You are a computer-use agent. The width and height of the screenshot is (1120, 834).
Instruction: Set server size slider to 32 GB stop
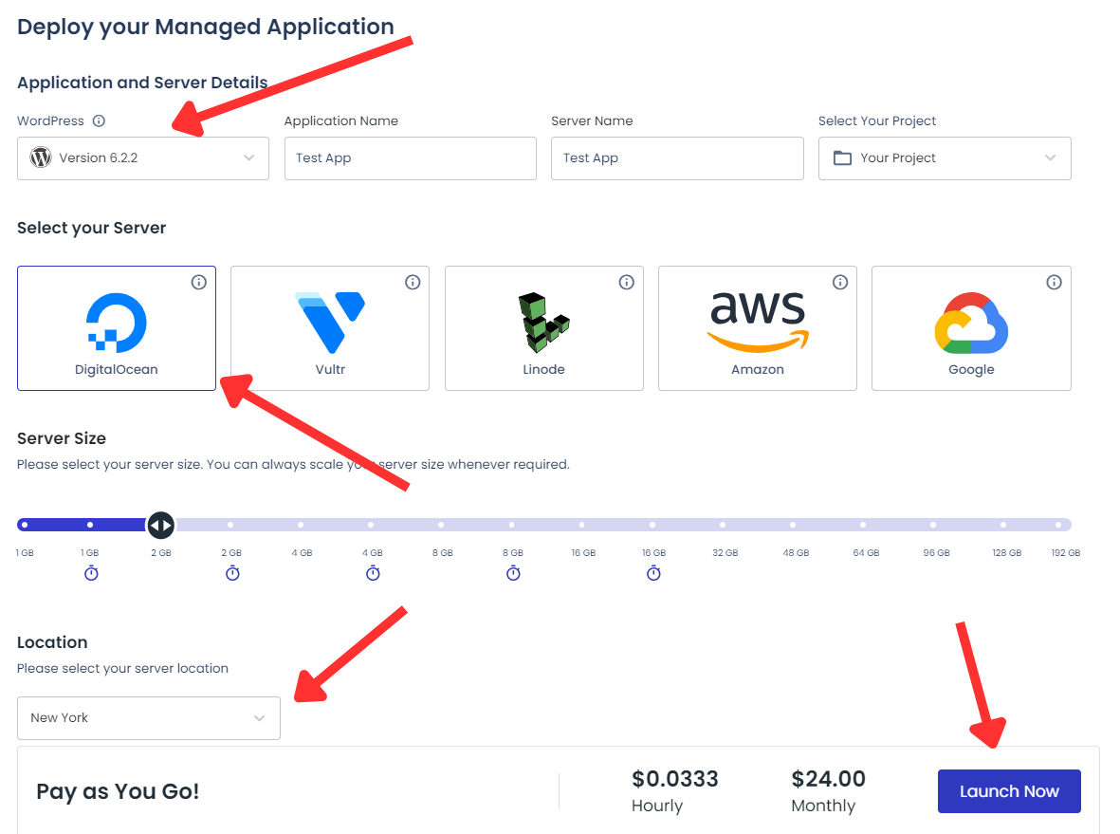pyautogui.click(x=723, y=526)
